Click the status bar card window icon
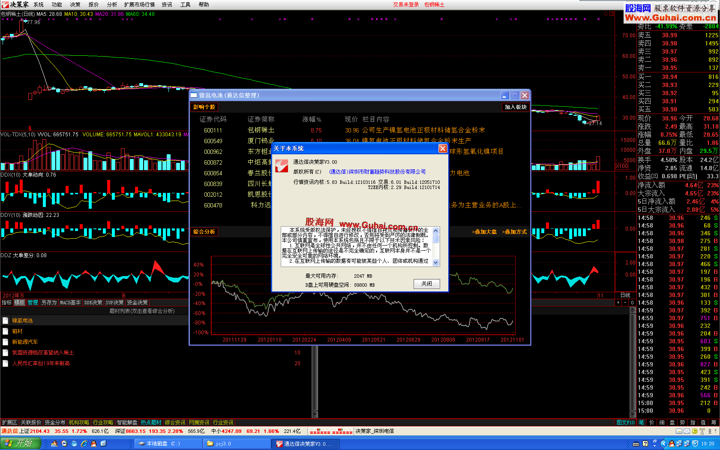The image size is (720, 450). pos(679,431)
